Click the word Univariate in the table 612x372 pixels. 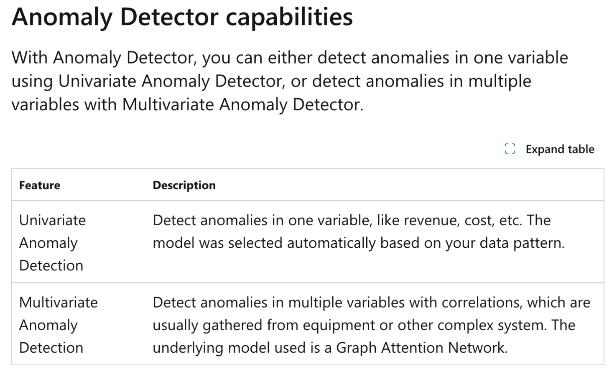(52, 220)
